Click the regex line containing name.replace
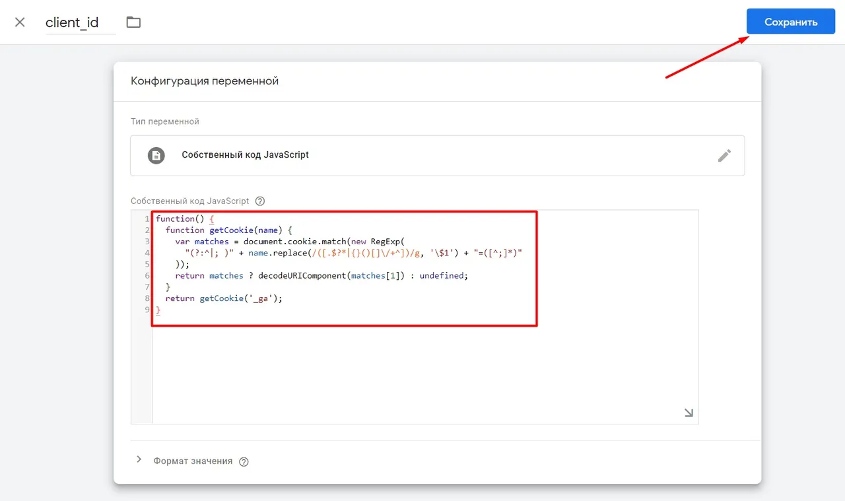845x501 pixels. pos(353,253)
